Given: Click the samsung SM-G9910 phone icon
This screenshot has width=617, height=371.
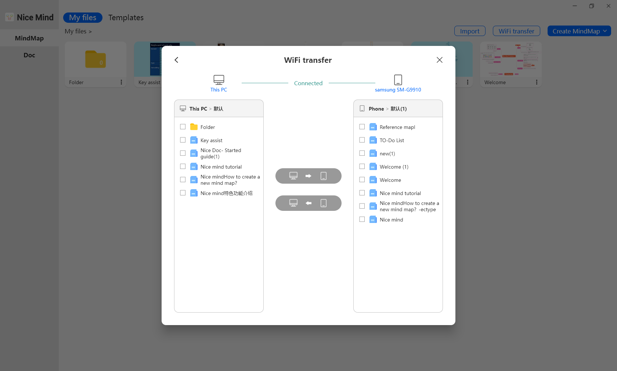Looking at the screenshot, I should pyautogui.click(x=398, y=80).
